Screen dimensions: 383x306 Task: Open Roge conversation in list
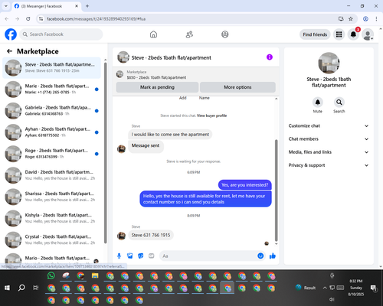[x=51, y=154]
